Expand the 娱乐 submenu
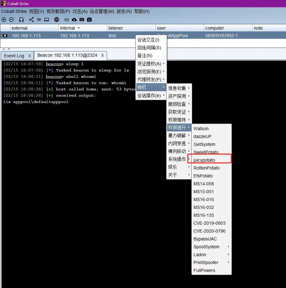 179,167
